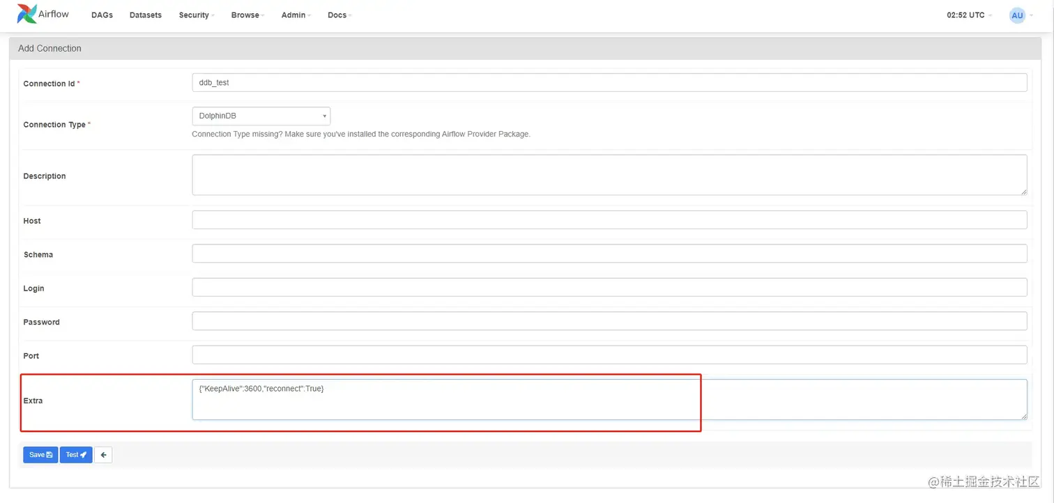Viewport: 1054px width, 503px height.
Task: Click the back arrow button
Action: click(x=103, y=455)
